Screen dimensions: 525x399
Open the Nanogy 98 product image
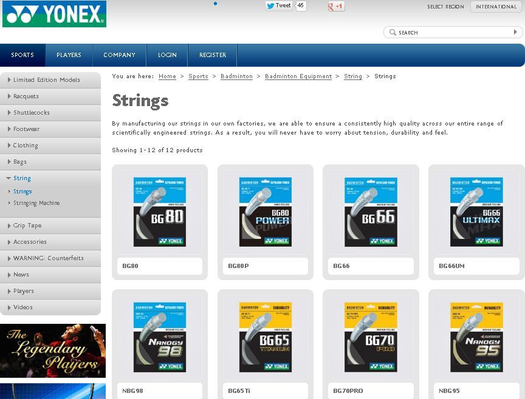pyautogui.click(x=160, y=337)
